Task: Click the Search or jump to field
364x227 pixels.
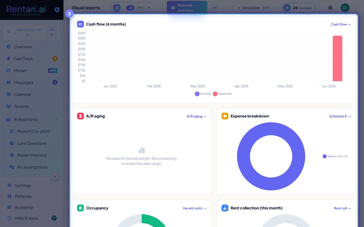Action: tap(32, 32)
